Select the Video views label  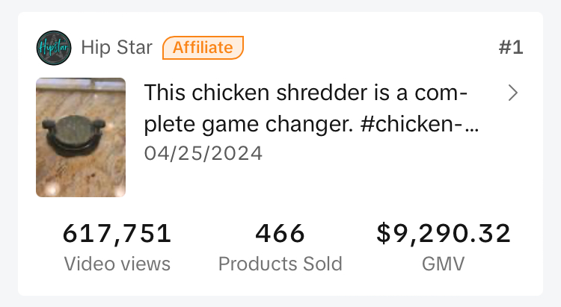point(117,264)
